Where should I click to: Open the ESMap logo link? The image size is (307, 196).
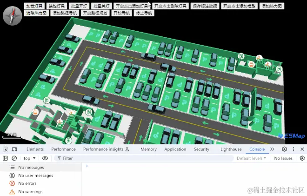[x=292, y=136]
